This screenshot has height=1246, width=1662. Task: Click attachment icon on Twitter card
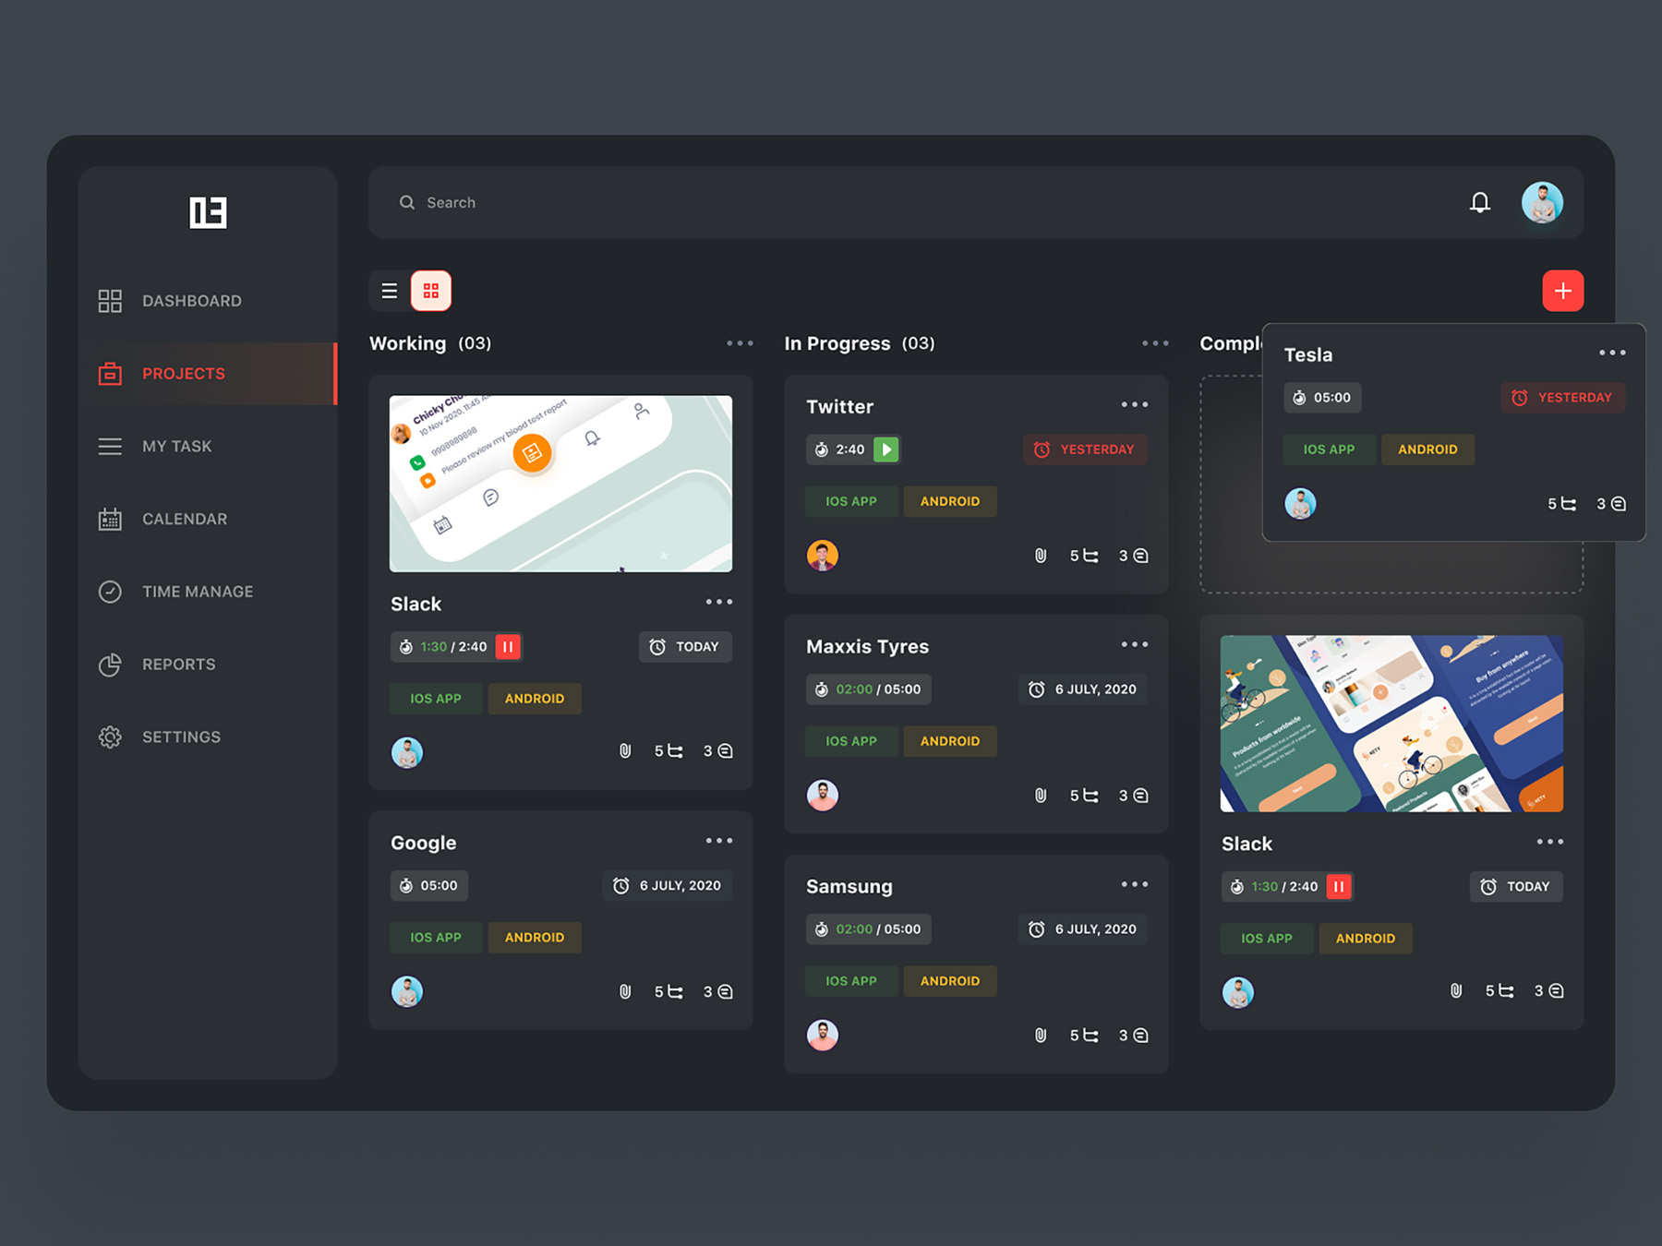click(x=1041, y=556)
